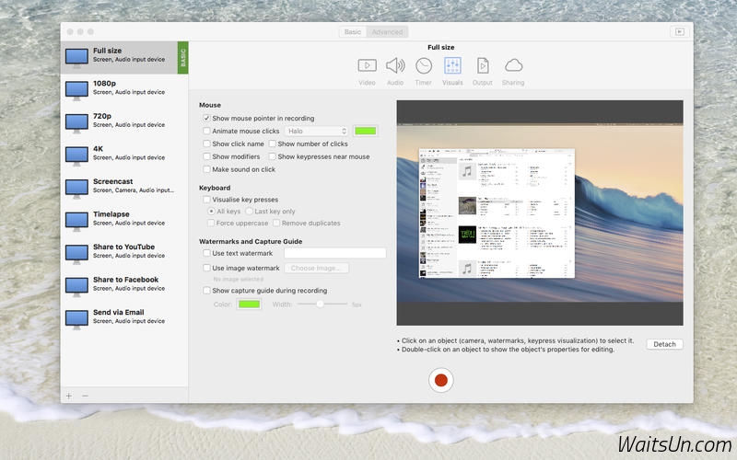This screenshot has height=460, width=737.
Task: Disable Show mouse pointer in recording
Action: click(x=206, y=119)
